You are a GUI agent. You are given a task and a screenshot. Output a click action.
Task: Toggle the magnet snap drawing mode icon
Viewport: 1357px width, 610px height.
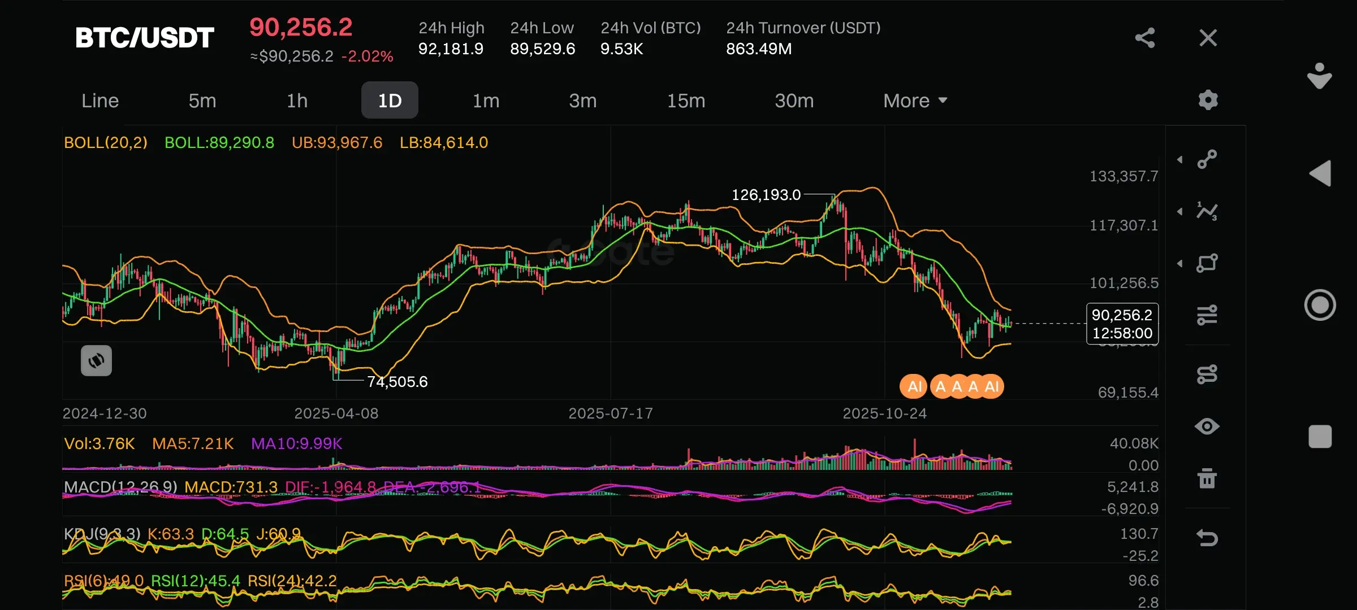click(x=1207, y=374)
